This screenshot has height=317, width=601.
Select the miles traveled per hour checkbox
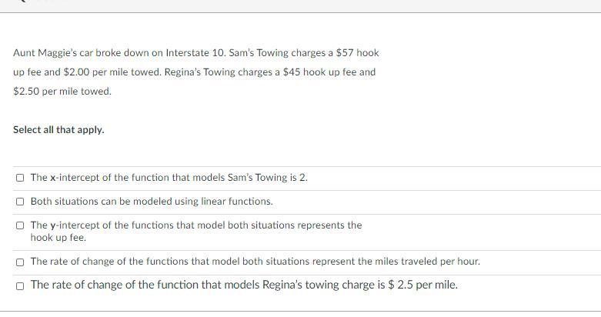coord(20,262)
